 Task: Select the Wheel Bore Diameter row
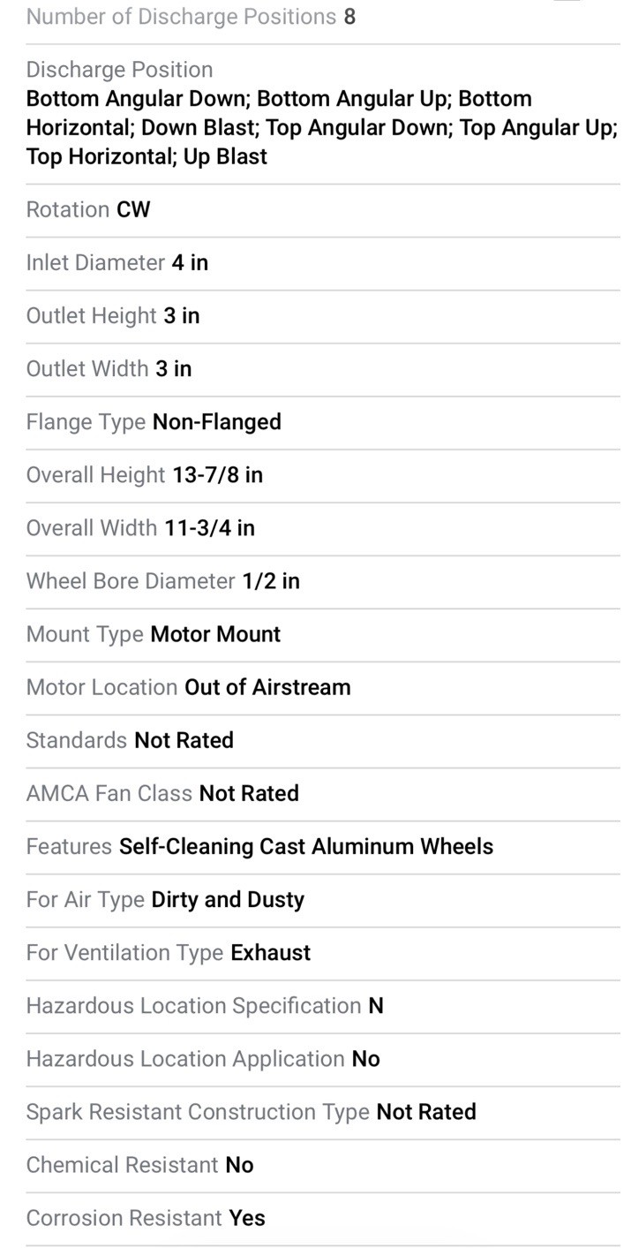point(323,581)
